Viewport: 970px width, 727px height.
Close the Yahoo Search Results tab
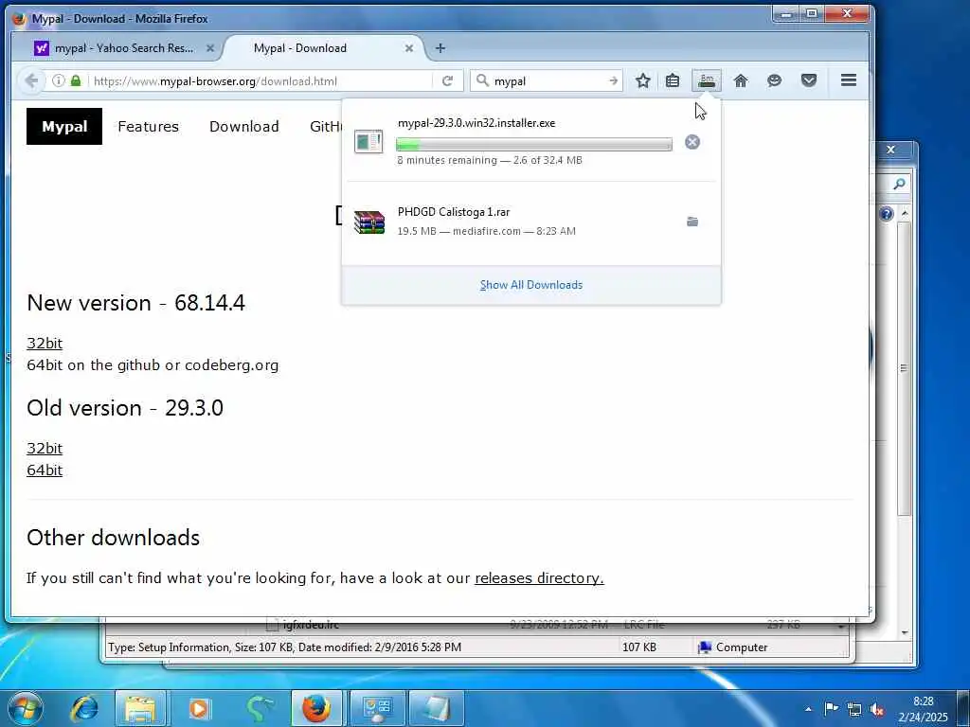[x=209, y=48]
